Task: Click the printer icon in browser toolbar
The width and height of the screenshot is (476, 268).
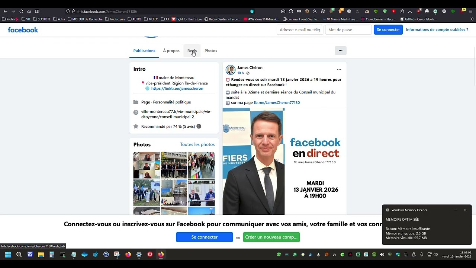Action: 427,12
